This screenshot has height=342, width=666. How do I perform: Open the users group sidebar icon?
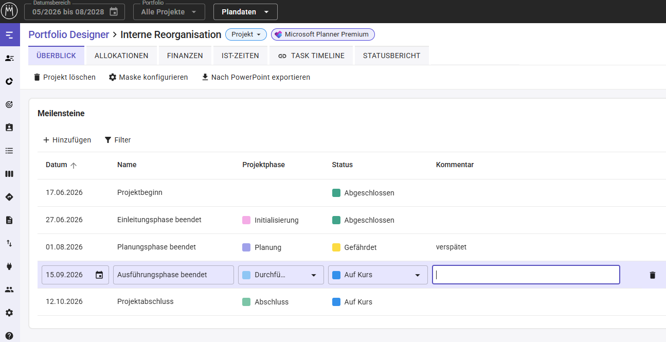9,290
